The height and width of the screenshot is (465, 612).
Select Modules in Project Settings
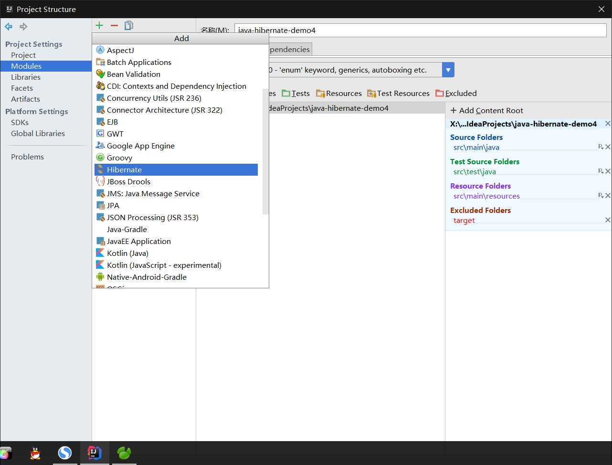46,66
